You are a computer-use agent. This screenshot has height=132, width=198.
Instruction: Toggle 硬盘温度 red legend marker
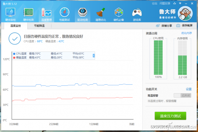(x=14, y=58)
